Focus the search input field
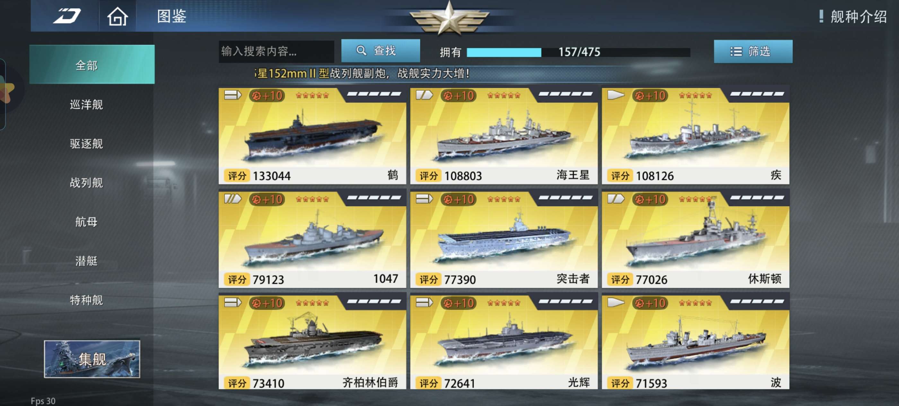This screenshot has width=899, height=406. pyautogui.click(x=276, y=51)
